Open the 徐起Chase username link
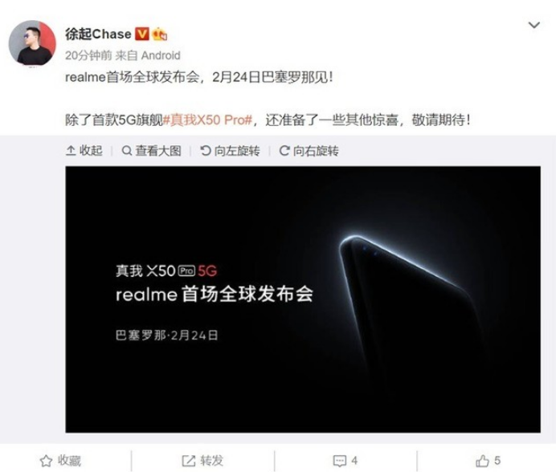556x472 pixels. tap(98, 35)
